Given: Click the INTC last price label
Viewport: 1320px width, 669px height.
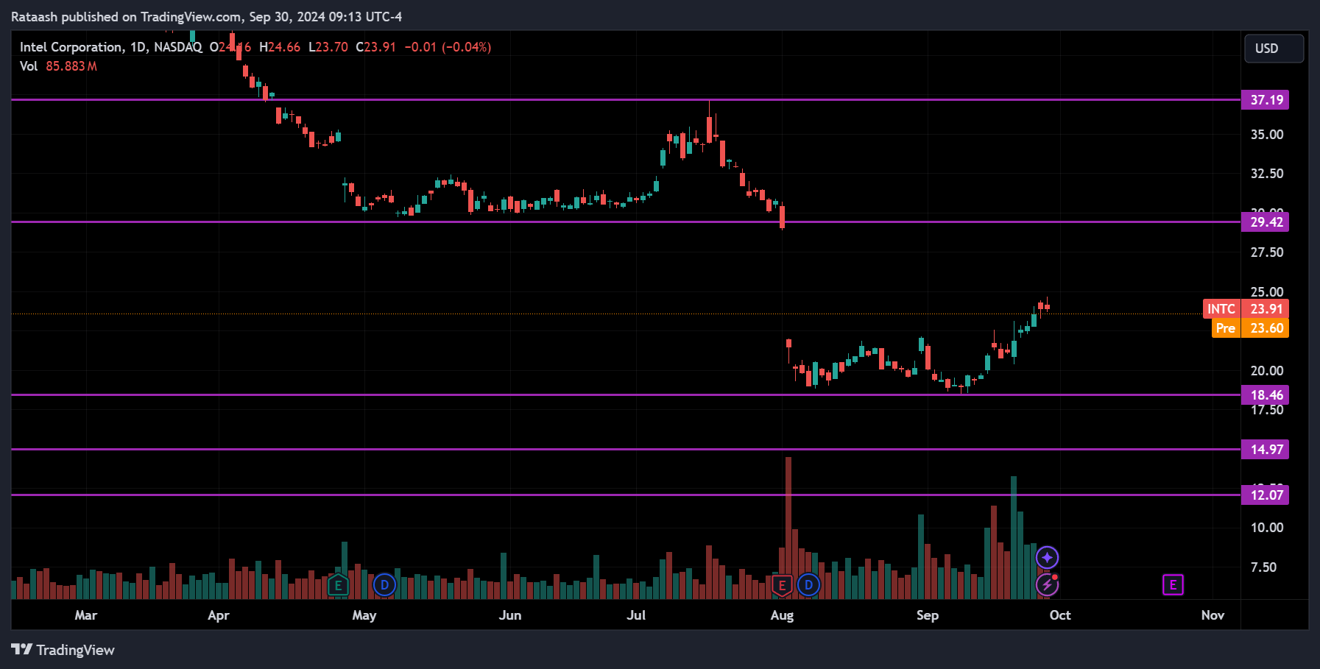Looking at the screenshot, I should (1246, 309).
